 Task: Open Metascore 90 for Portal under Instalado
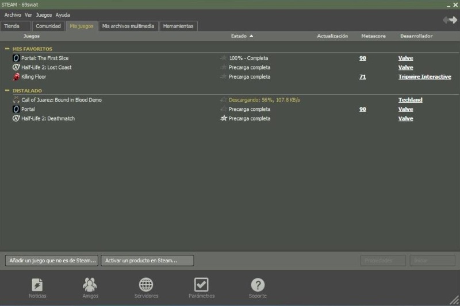[x=363, y=109]
